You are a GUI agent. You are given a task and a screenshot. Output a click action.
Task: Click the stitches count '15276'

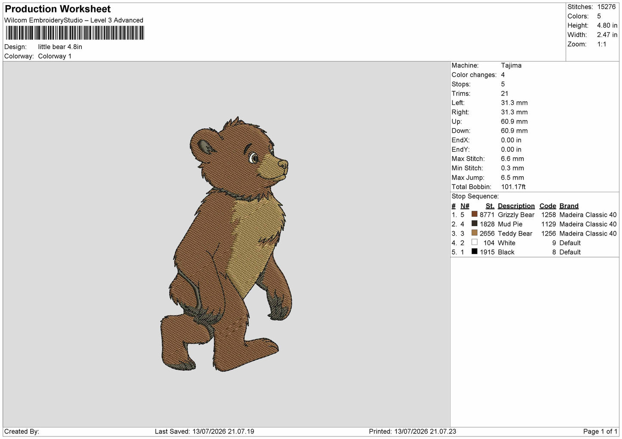[606, 7]
